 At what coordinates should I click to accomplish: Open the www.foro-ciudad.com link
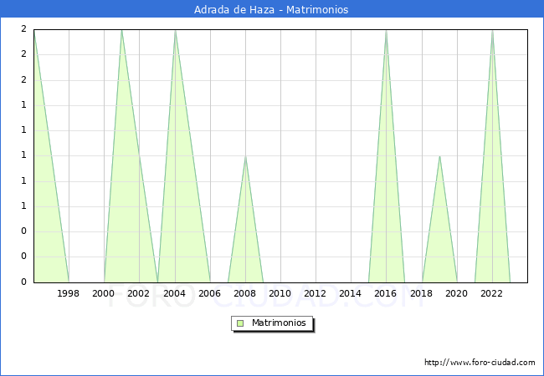click(x=480, y=363)
